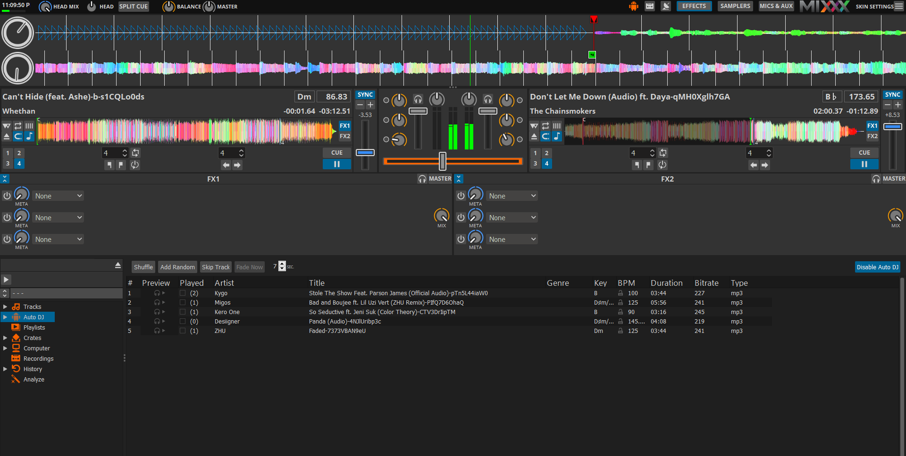
Task: Jump forward with The Chainsmokers deck's right arrow
Action: tap(765, 165)
